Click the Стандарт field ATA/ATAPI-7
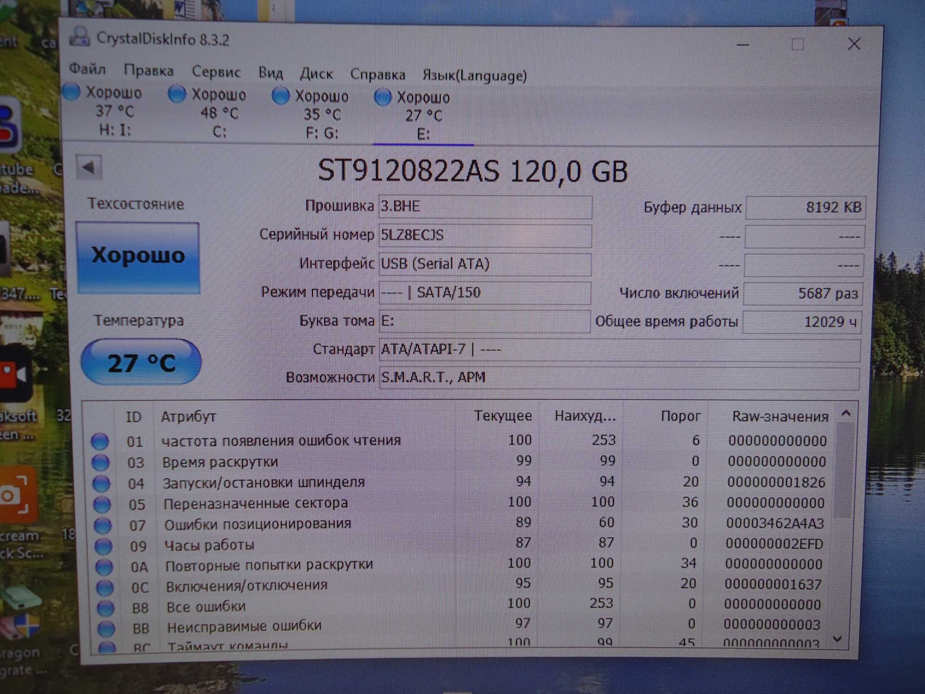Viewport: 925px width, 694px height. [620, 349]
